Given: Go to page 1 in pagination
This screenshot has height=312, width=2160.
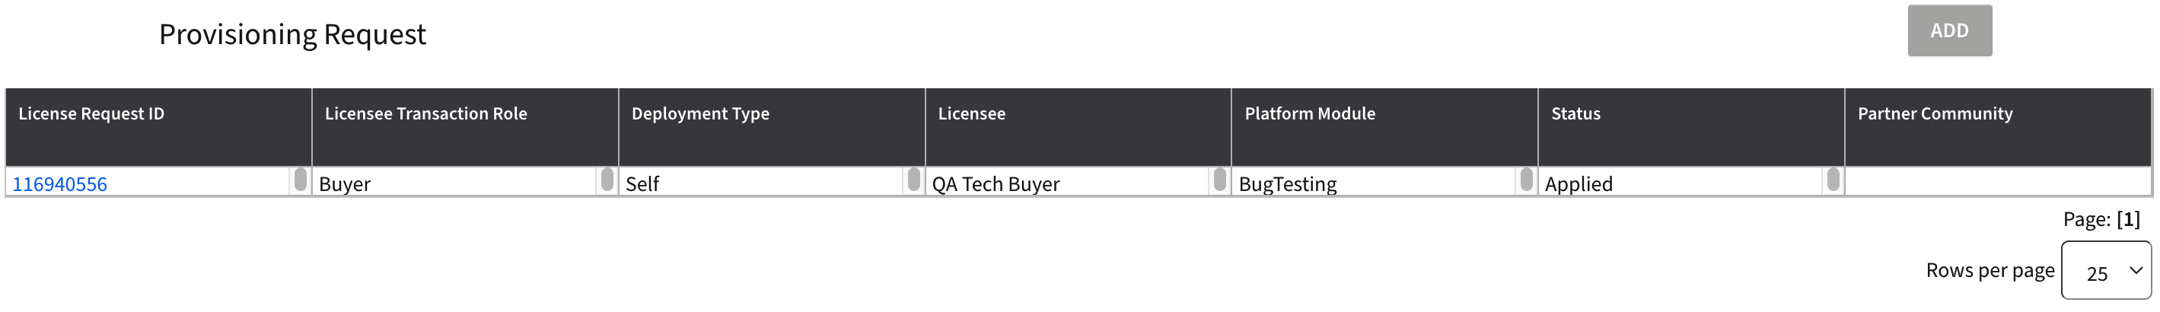Looking at the screenshot, I should [2128, 220].
